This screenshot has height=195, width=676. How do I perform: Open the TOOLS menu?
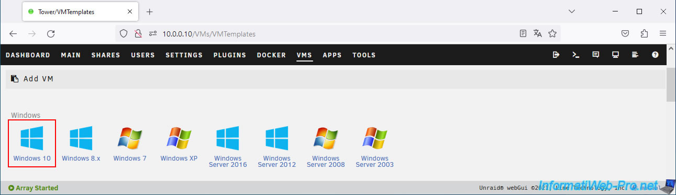point(364,55)
